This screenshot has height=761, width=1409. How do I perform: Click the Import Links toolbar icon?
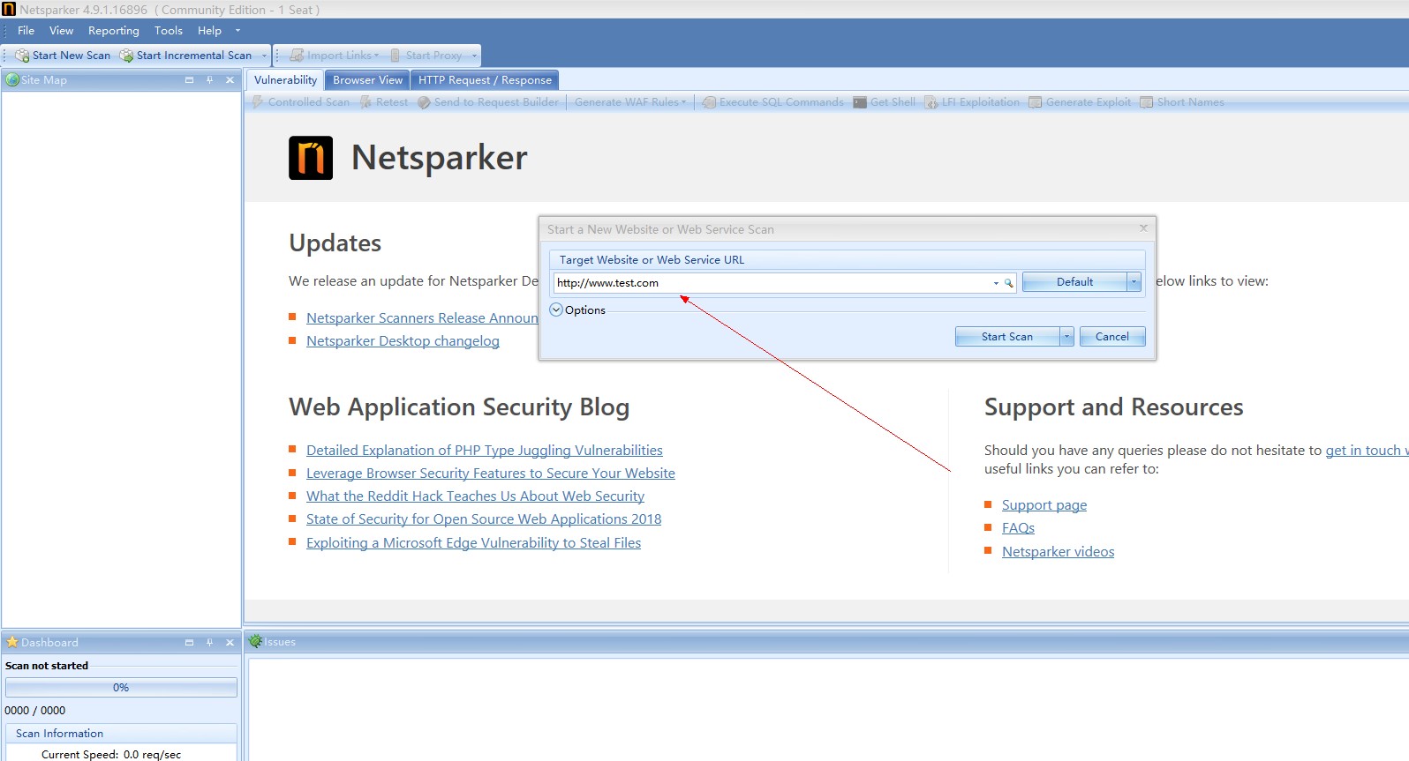click(297, 56)
